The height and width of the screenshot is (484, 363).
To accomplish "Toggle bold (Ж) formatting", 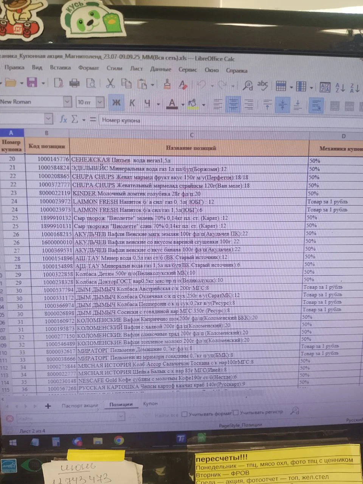I will point(116,102).
